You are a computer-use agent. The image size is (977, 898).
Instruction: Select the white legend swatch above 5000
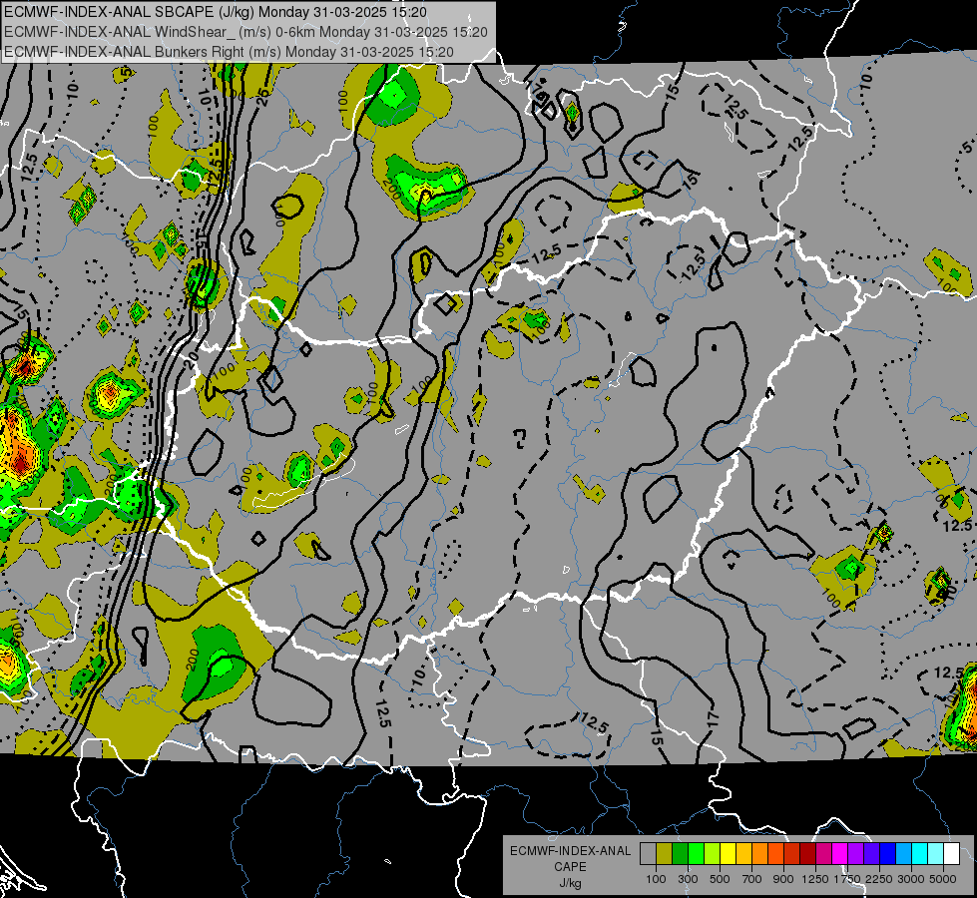coord(951,853)
